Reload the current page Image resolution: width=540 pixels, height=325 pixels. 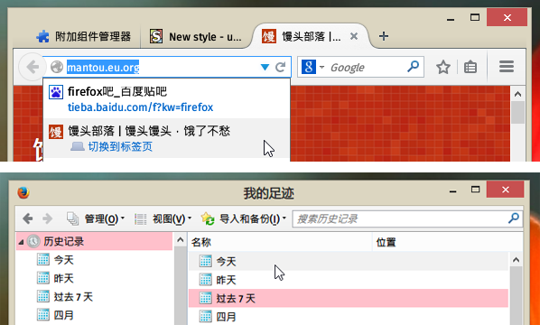point(281,67)
